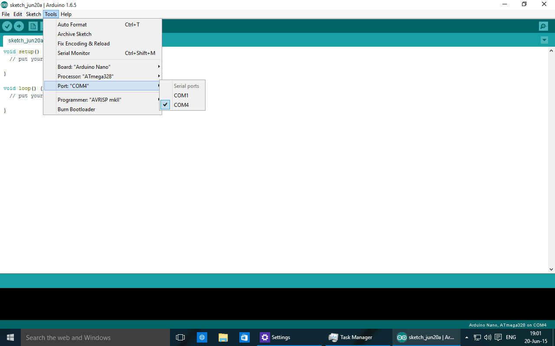Open the Windows Store taskbar icon
This screenshot has height=346, width=555.
[244, 337]
